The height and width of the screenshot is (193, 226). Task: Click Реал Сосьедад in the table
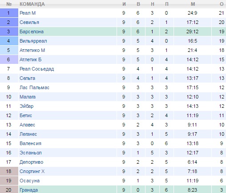coord(37,69)
